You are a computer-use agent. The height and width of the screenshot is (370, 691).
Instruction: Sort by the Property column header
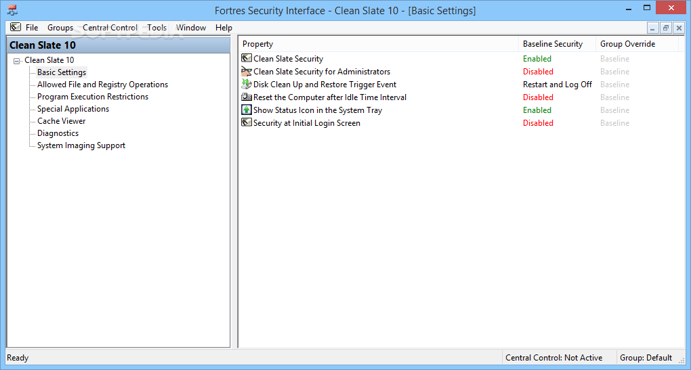click(x=379, y=44)
